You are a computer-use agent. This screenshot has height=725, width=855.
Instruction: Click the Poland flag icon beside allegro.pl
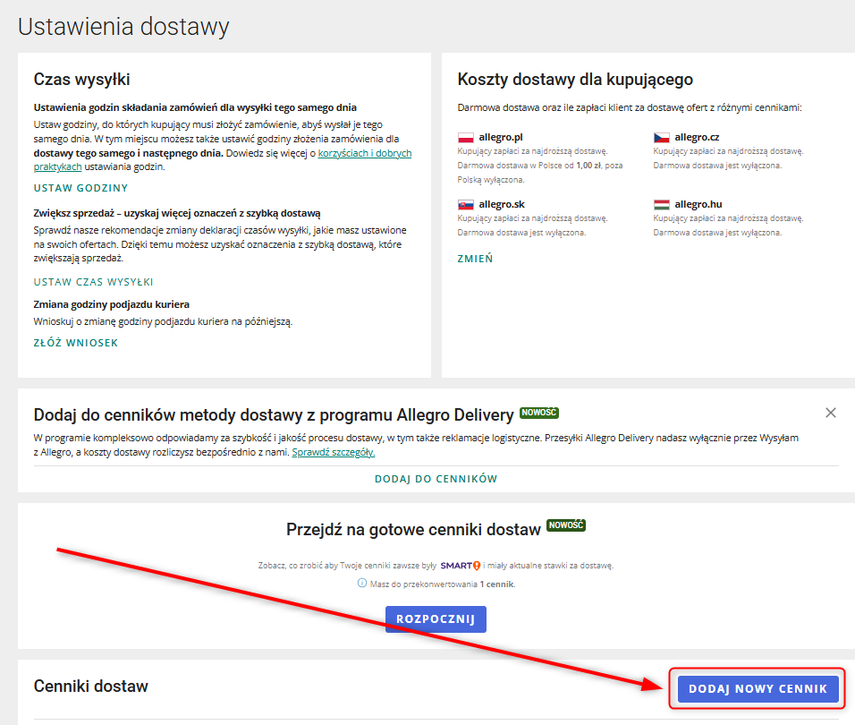point(465,138)
